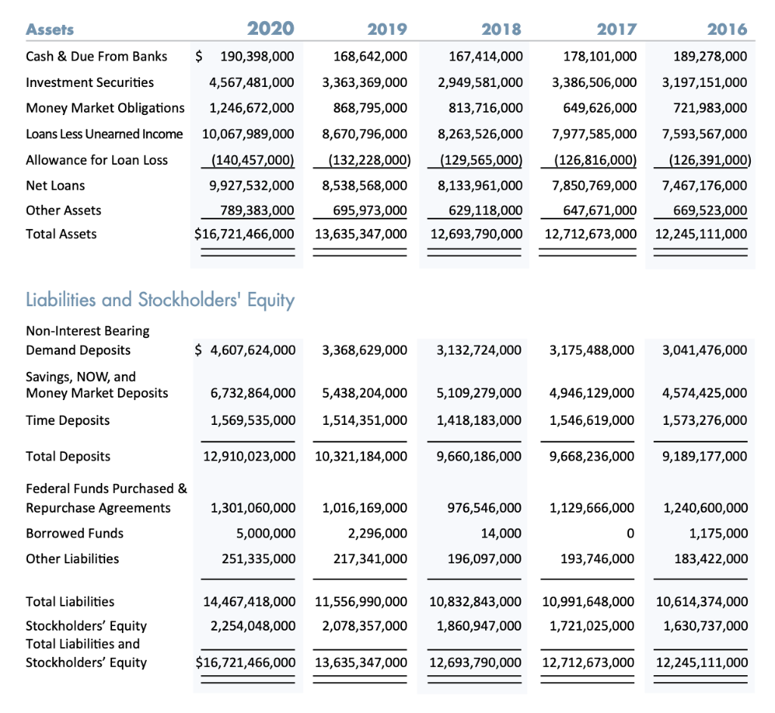This screenshot has height=713, width=775.
Task: Click the Liabilities and Stockholders' Equity heading
Action: pyautogui.click(x=161, y=299)
